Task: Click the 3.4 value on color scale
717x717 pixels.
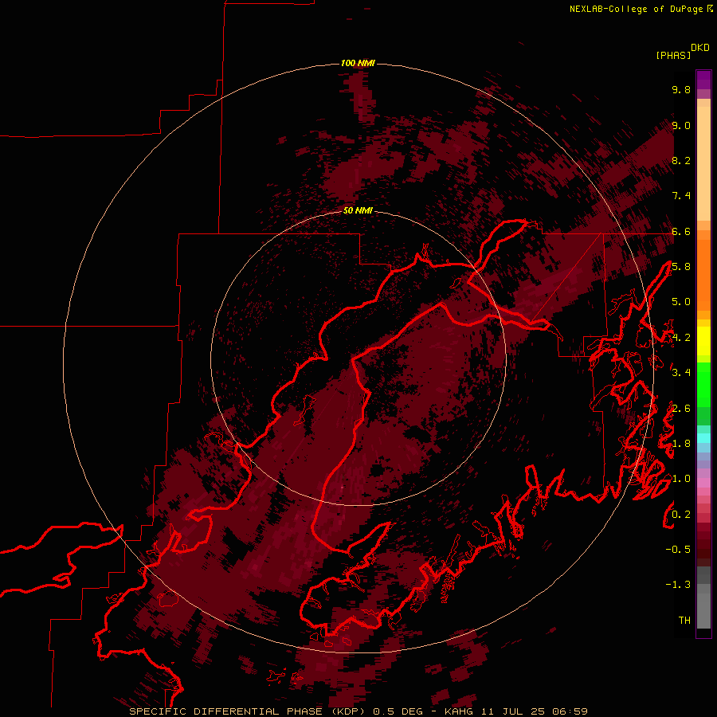Action: click(681, 373)
